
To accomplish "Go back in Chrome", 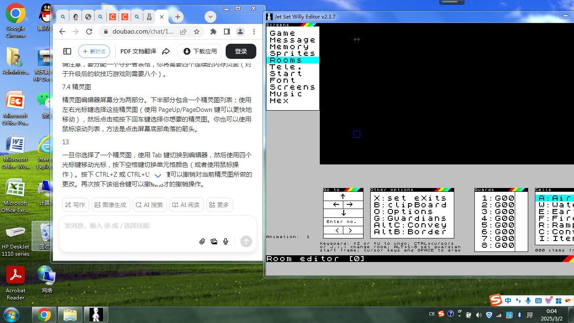I will (x=62, y=32).
